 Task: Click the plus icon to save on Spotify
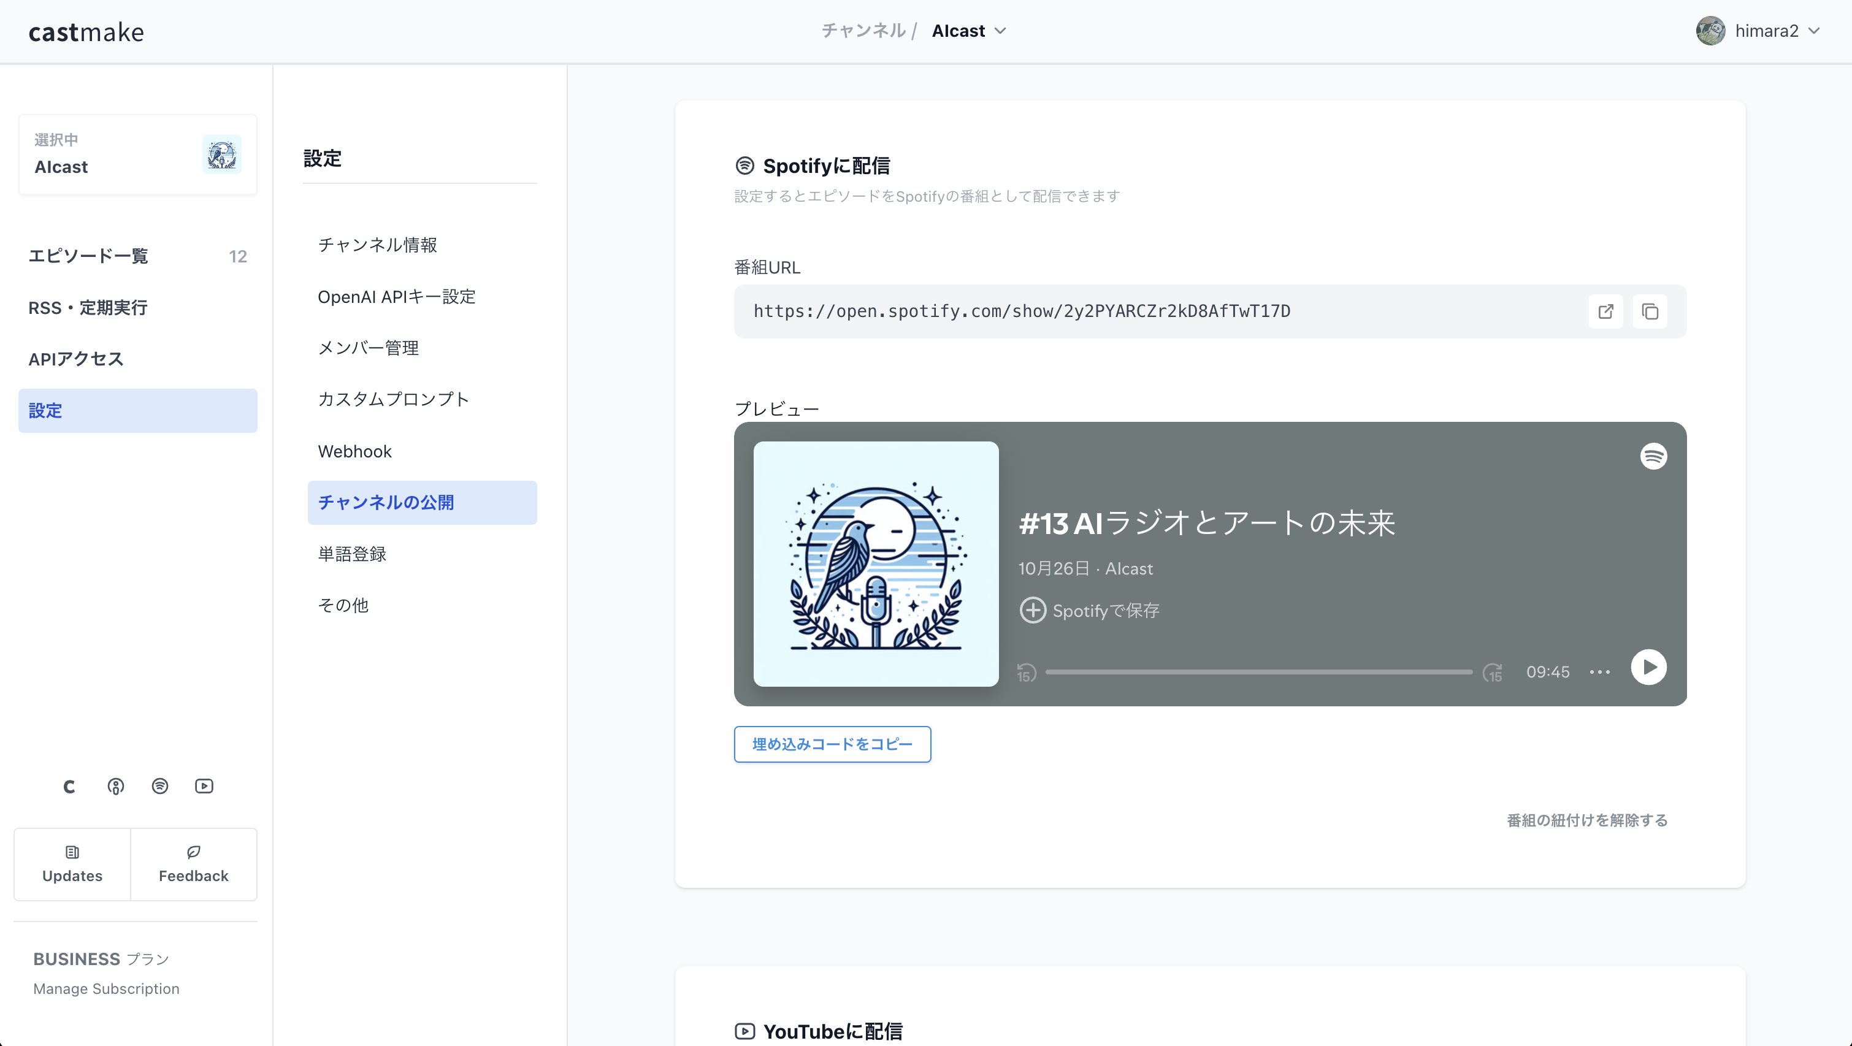click(x=1033, y=610)
